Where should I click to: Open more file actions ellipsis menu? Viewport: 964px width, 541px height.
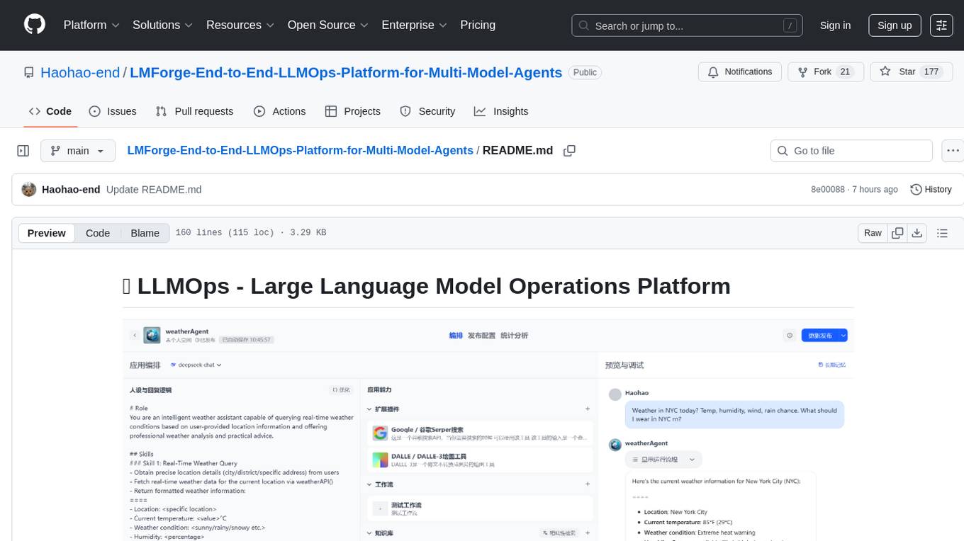[953, 151]
